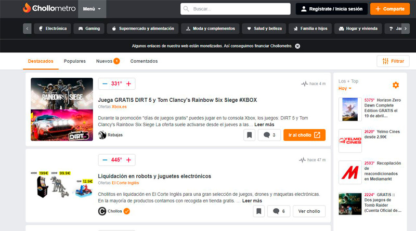Open the Electrónica category
416x231 pixels.
click(x=53, y=29)
